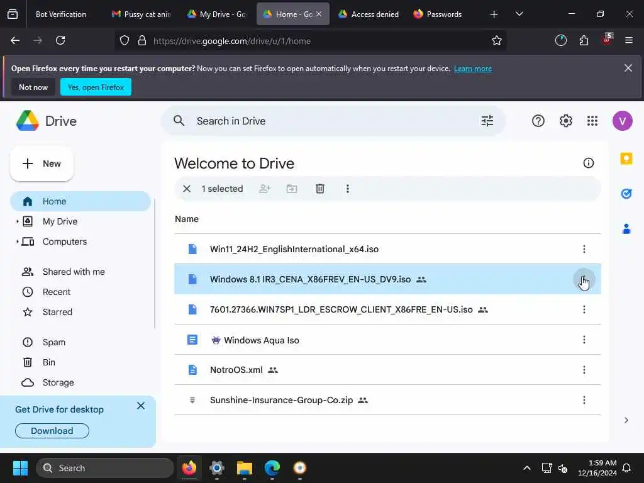Viewport: 644px width, 483px height.
Task: Open the Learn more link
Action: coord(473,69)
